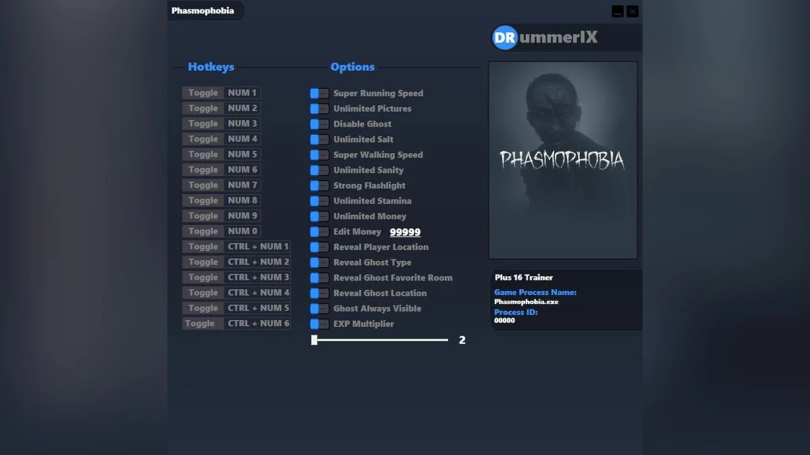The image size is (810, 455).
Task: Toggle EXP Multiplier switch
Action: point(319,324)
